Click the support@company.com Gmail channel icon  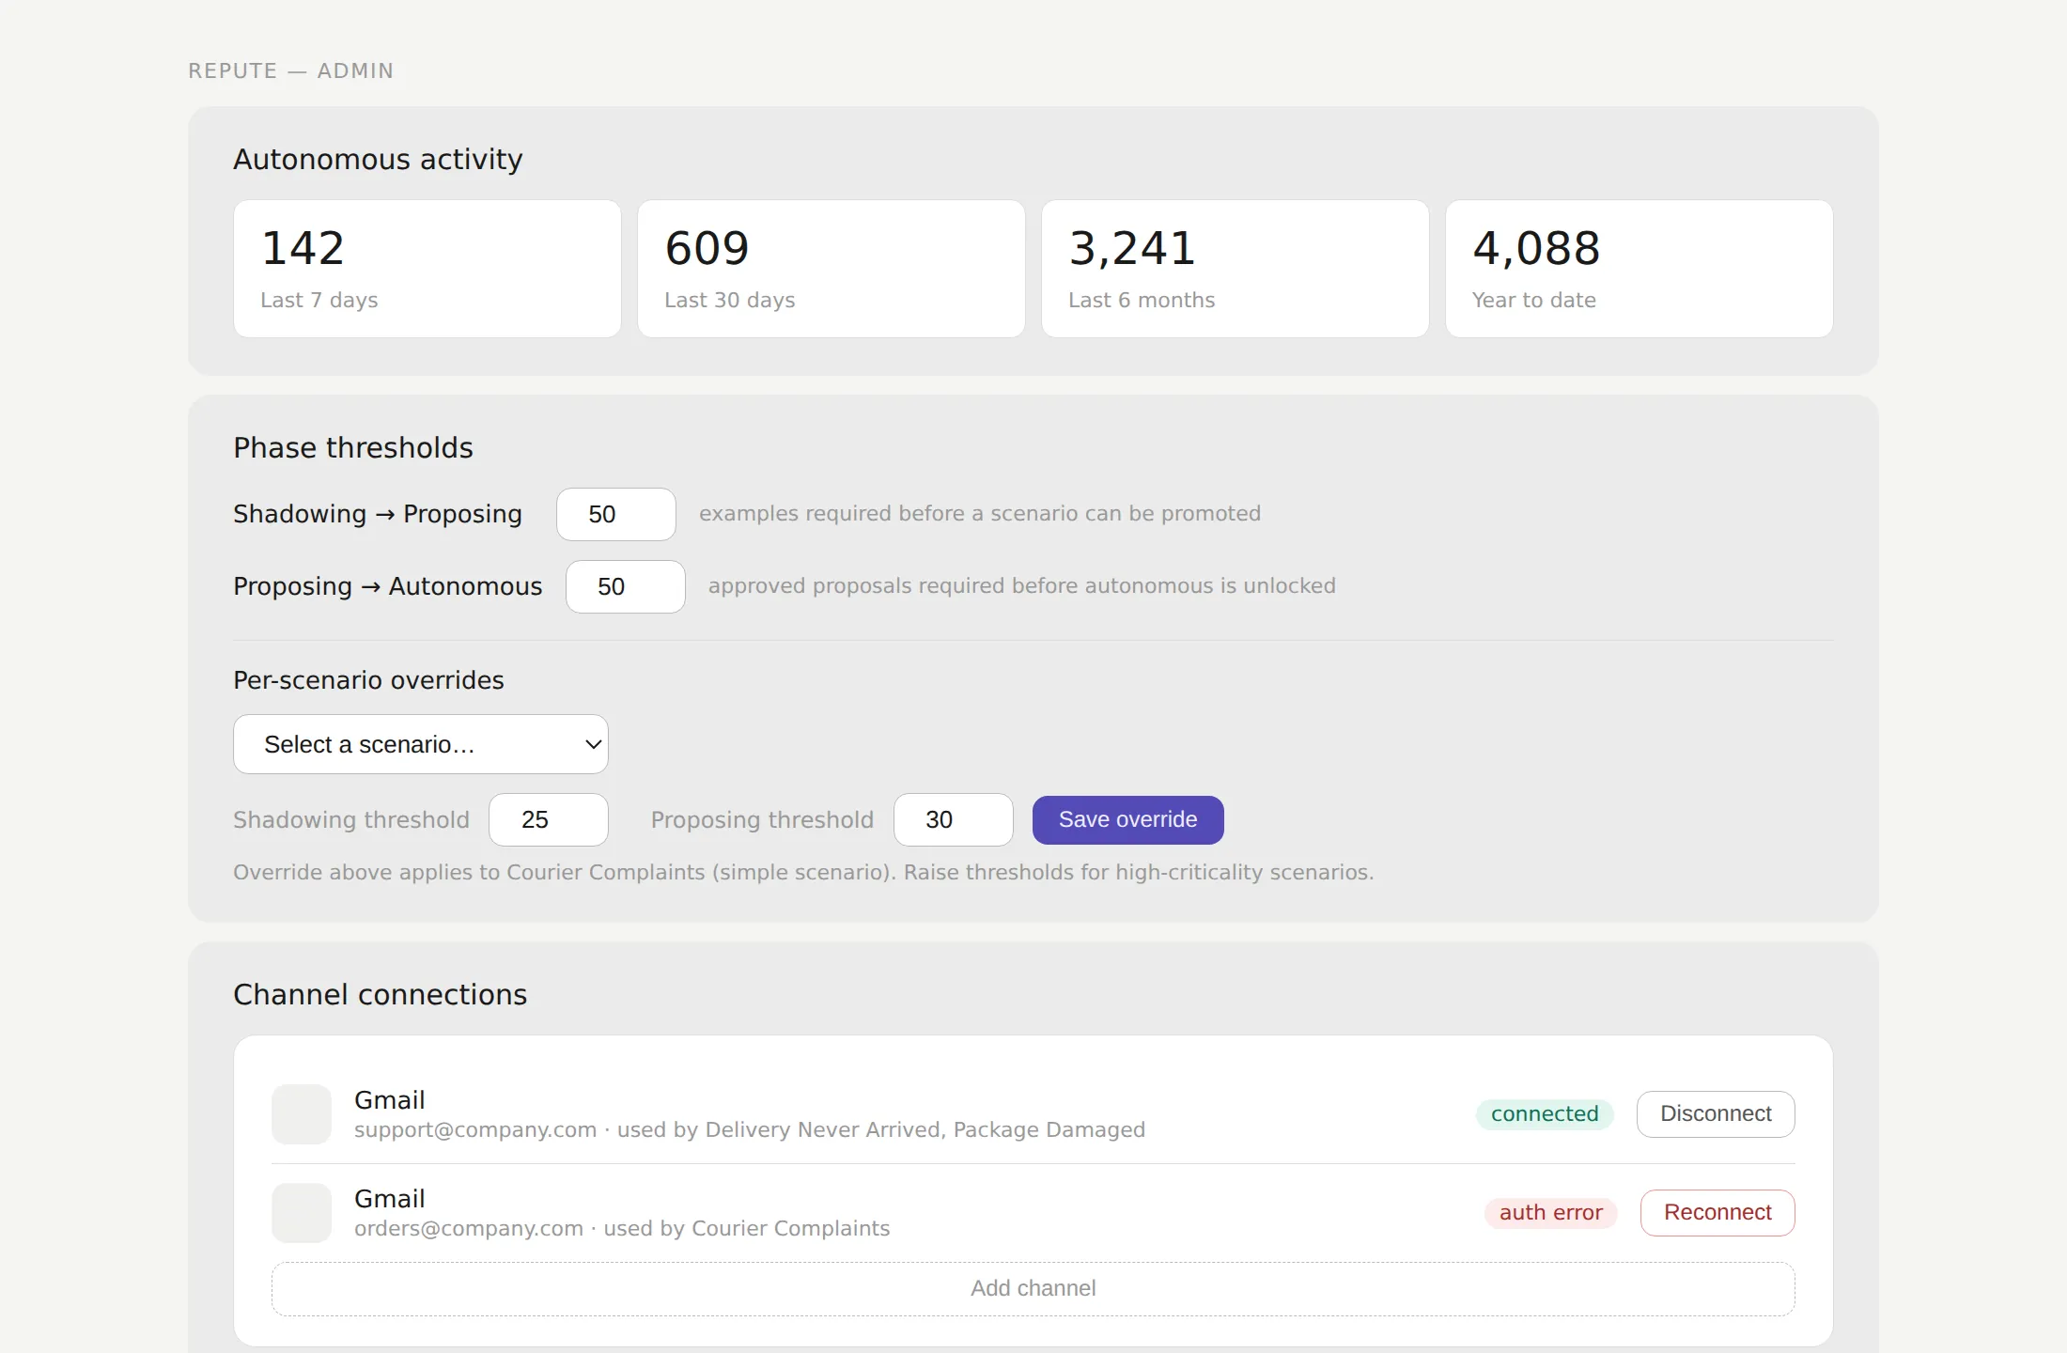(x=302, y=1114)
